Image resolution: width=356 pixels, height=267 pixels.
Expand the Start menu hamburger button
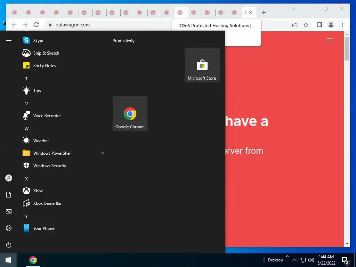9,40
